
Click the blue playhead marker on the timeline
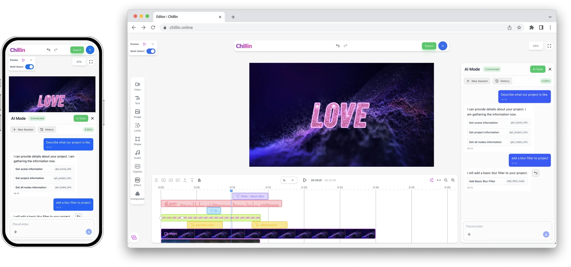click(x=231, y=191)
